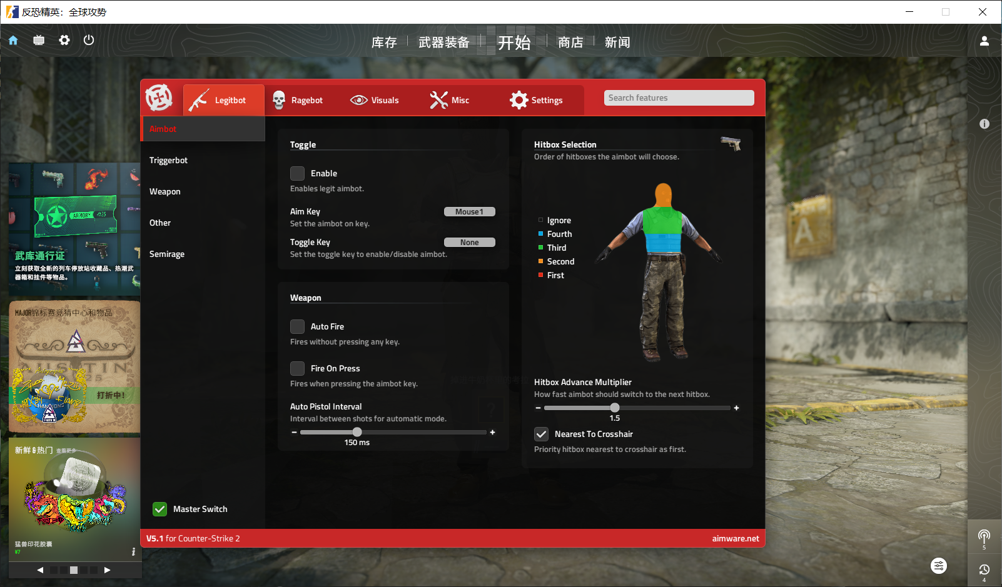Image resolution: width=1002 pixels, height=587 pixels.
Task: Click the power quit icon
Action: click(89, 40)
